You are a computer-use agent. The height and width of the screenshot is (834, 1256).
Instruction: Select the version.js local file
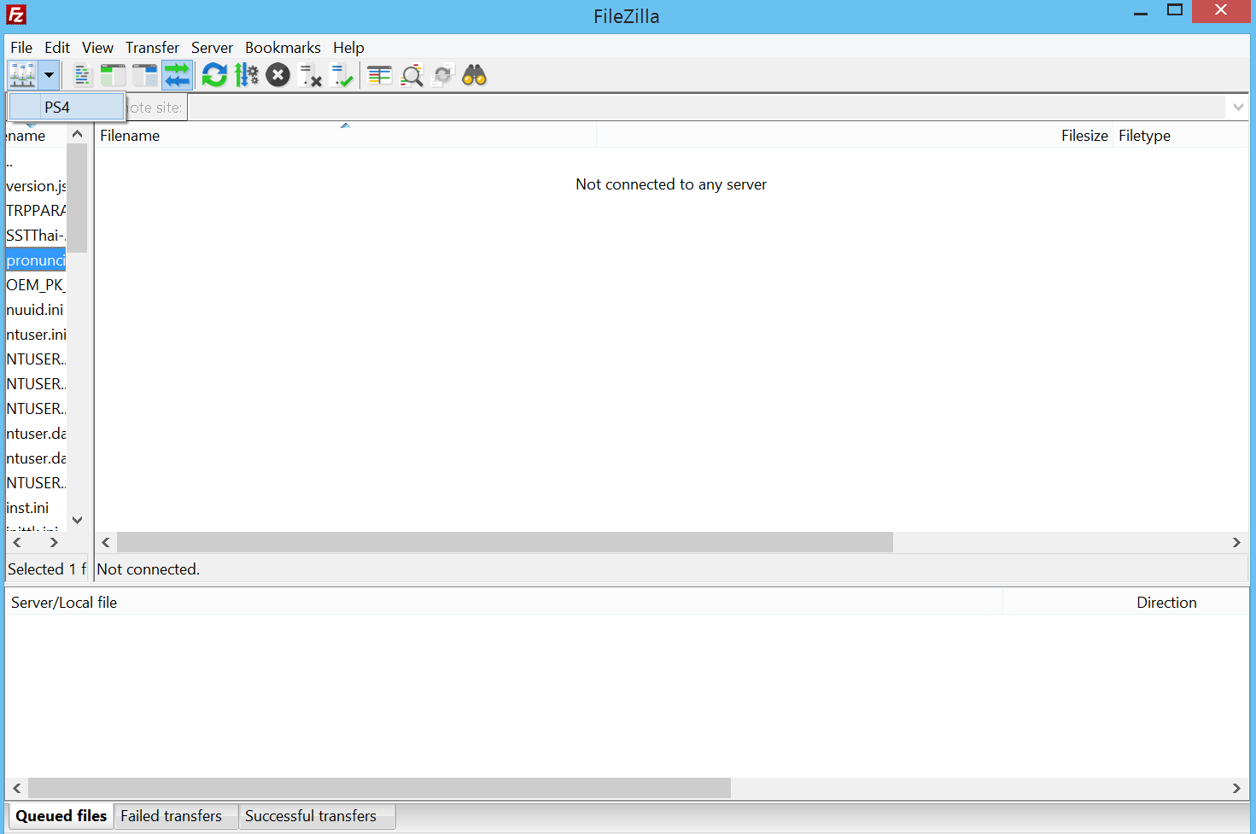tap(36, 186)
